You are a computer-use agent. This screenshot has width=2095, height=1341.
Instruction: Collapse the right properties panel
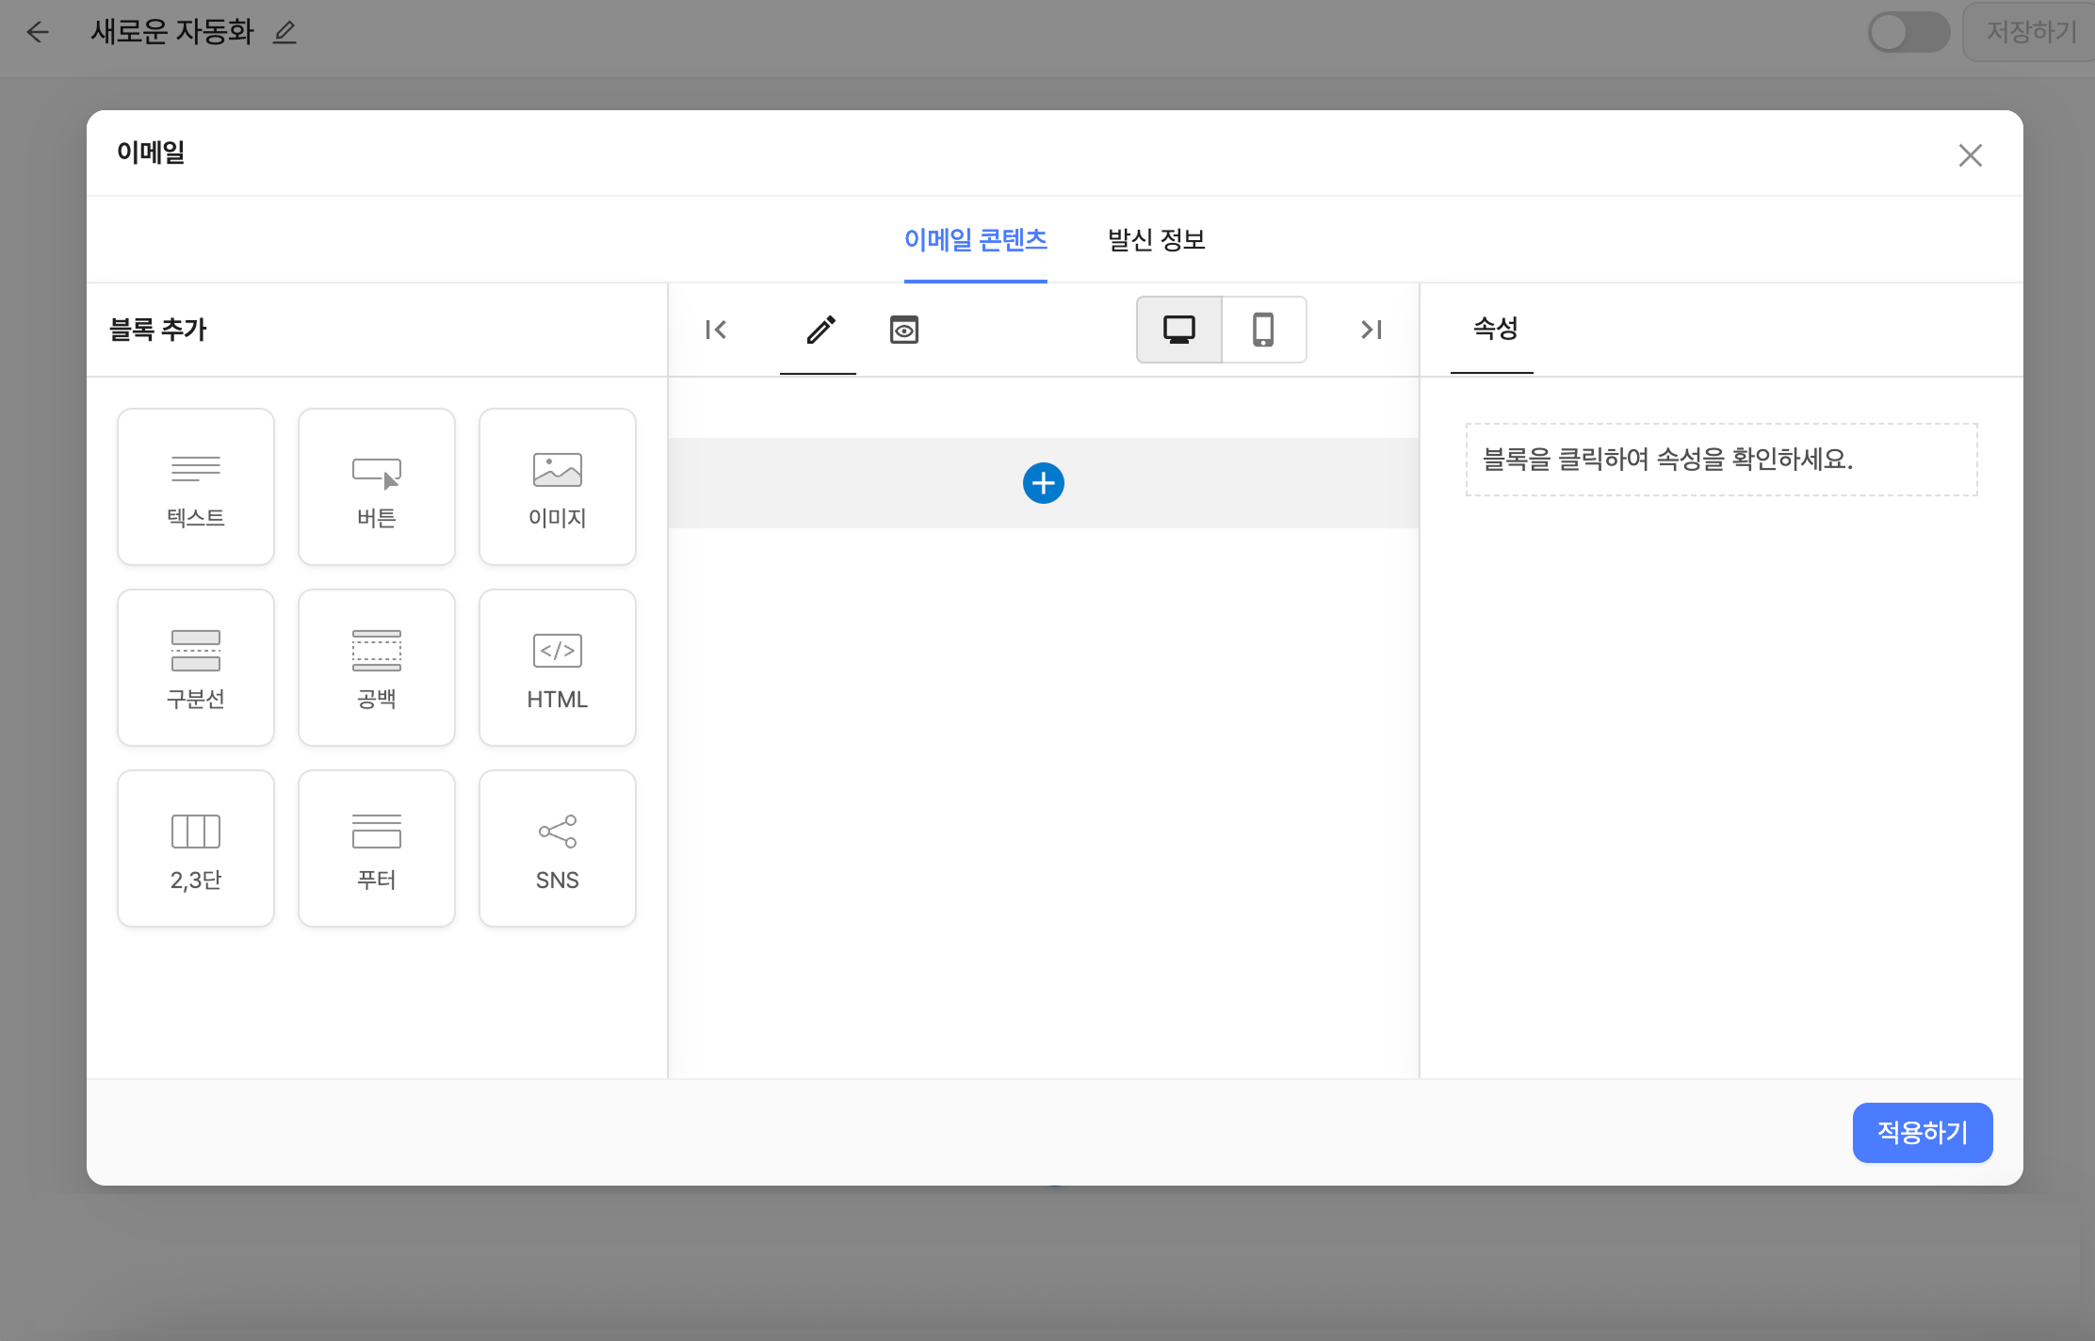click(x=1371, y=330)
